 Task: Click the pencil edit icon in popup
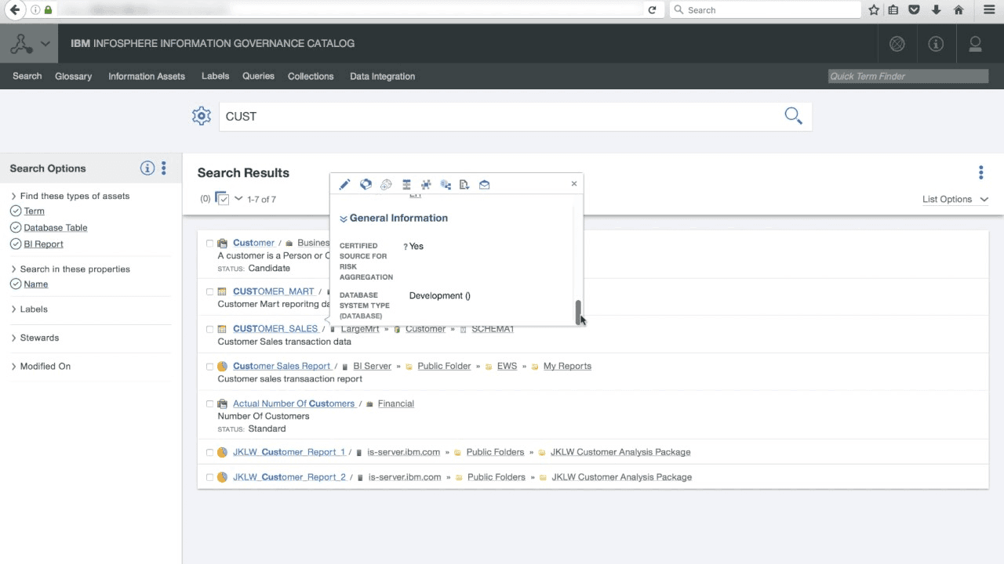coord(344,185)
